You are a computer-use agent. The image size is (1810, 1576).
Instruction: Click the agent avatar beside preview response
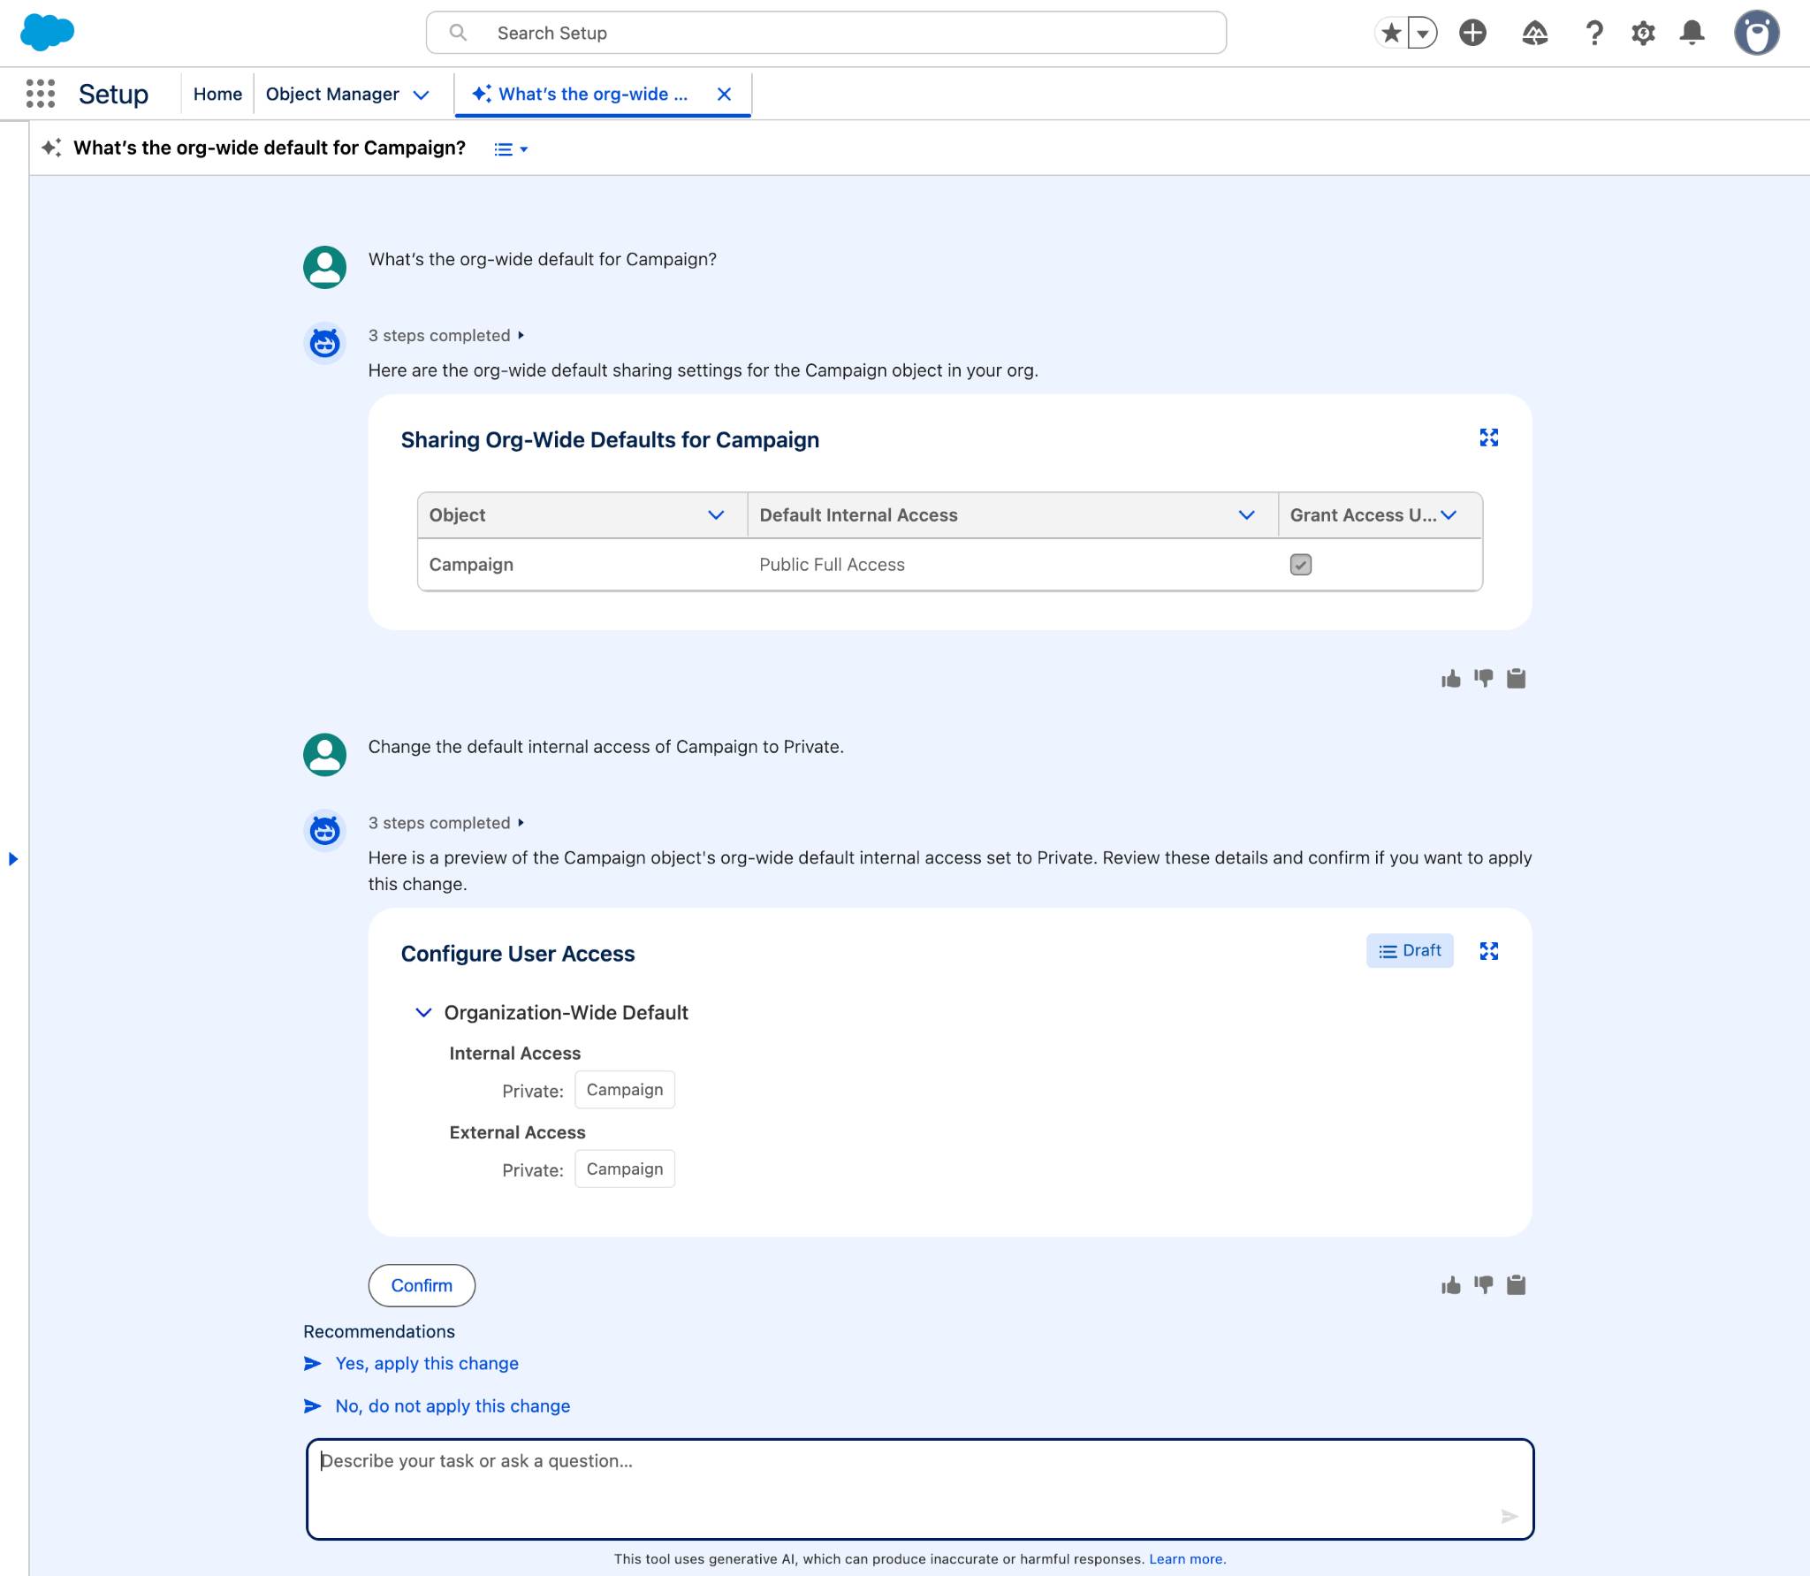[x=324, y=831]
